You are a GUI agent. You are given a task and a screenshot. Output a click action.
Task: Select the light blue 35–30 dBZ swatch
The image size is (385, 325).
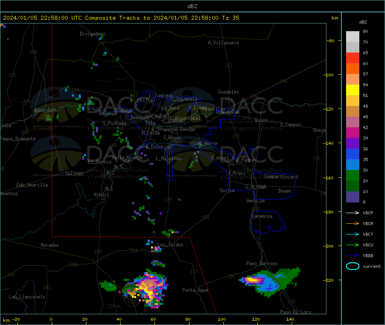click(x=352, y=165)
